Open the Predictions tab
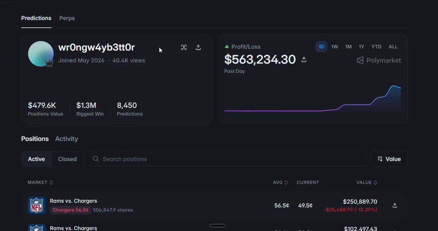Screen dimensions: 438x231 coord(36,18)
